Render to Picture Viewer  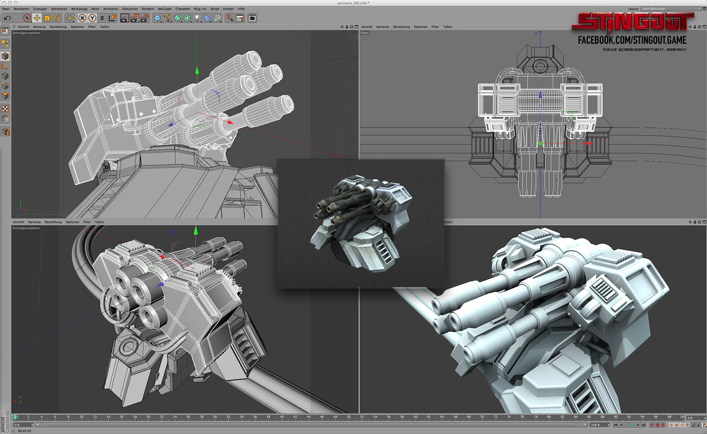coord(134,18)
